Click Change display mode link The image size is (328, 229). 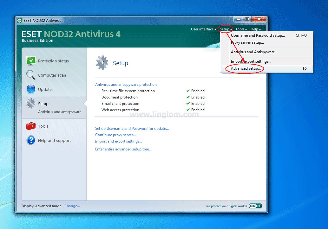pos(72,206)
